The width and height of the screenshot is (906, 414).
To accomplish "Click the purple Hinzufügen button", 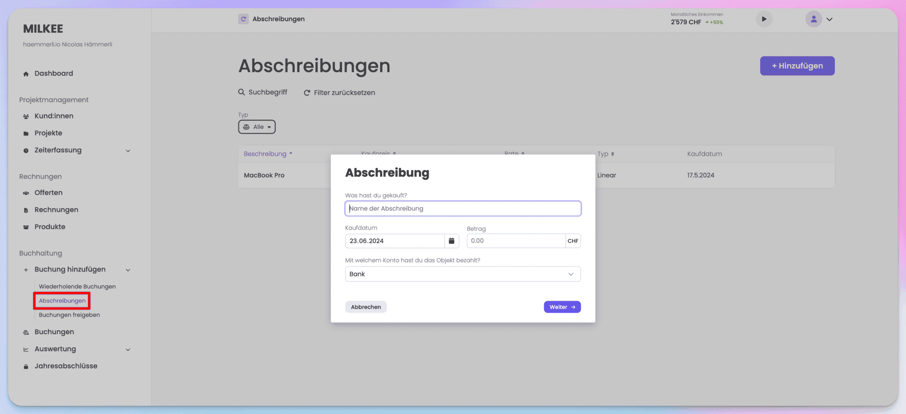I will (x=797, y=65).
